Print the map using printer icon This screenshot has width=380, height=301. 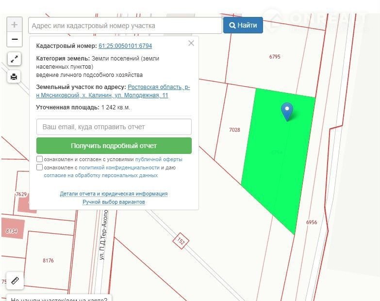tap(15, 76)
